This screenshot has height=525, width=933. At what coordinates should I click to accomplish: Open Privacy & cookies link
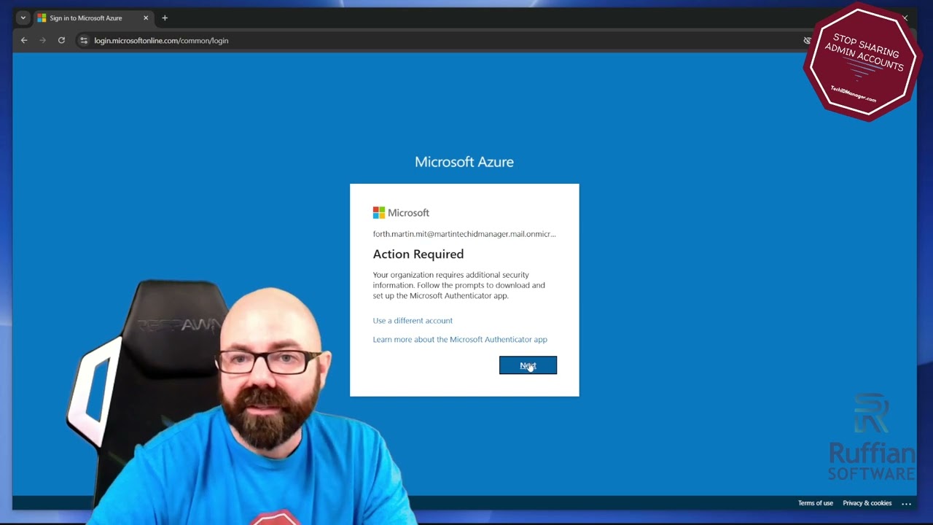pyautogui.click(x=867, y=503)
